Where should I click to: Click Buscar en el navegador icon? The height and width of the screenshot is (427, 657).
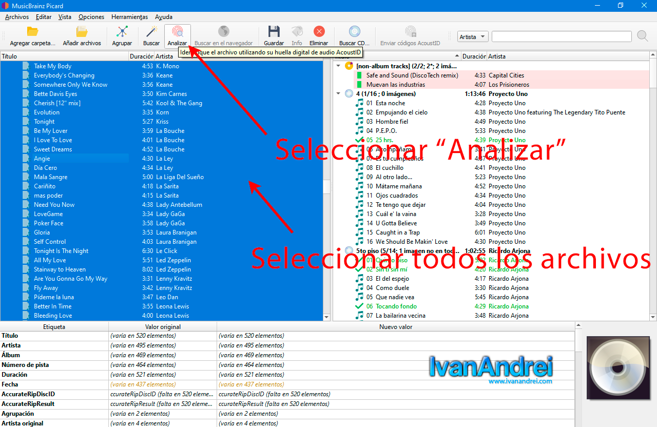point(223,32)
